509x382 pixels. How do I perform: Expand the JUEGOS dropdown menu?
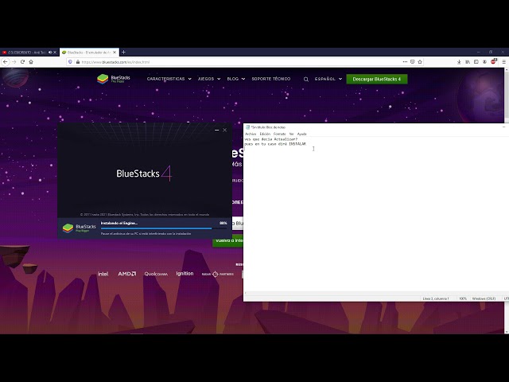point(209,79)
